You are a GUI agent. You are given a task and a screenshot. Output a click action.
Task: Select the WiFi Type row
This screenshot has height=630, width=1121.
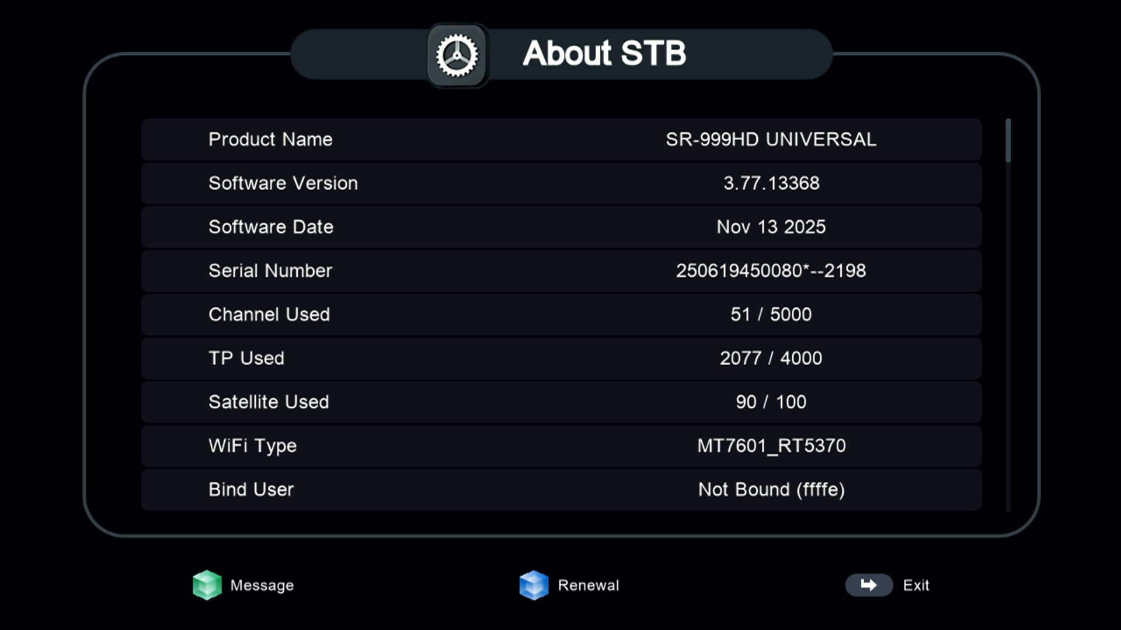click(x=560, y=446)
